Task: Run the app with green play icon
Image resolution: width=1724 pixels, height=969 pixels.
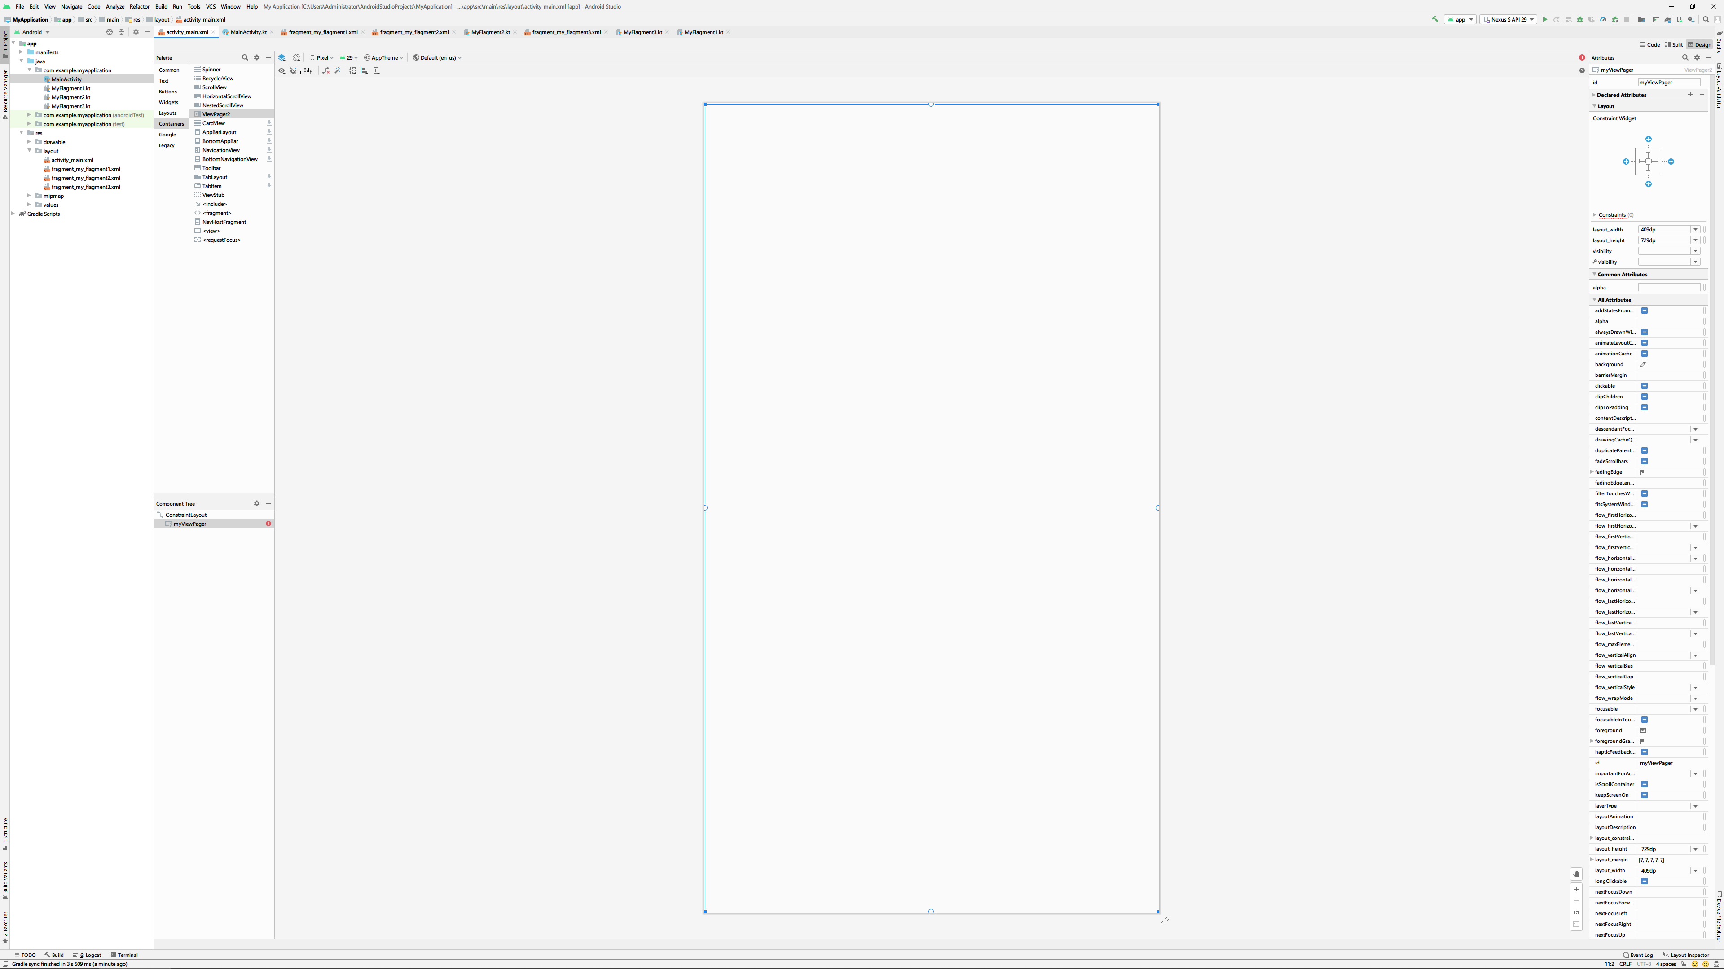Action: [1544, 19]
